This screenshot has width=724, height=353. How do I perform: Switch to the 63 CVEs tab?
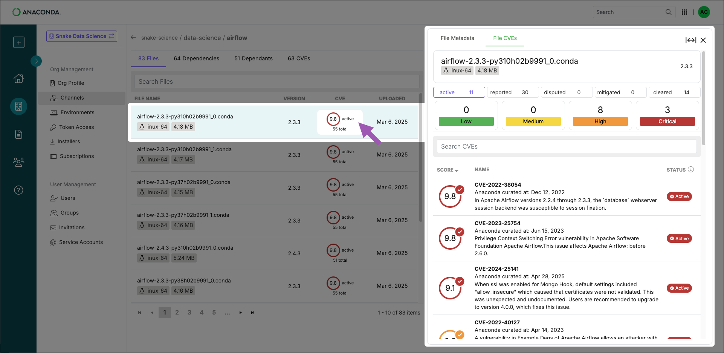299,58
